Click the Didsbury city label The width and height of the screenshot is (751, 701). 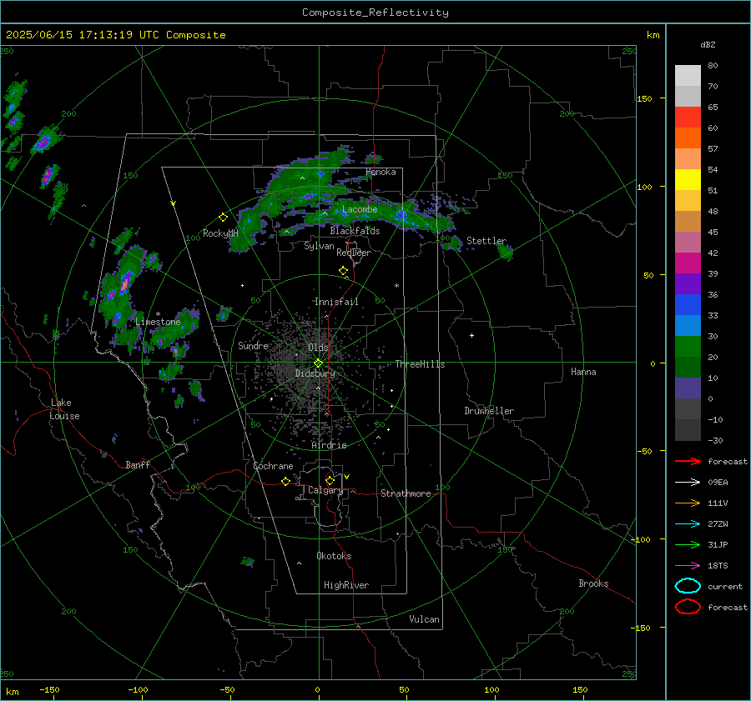(315, 373)
